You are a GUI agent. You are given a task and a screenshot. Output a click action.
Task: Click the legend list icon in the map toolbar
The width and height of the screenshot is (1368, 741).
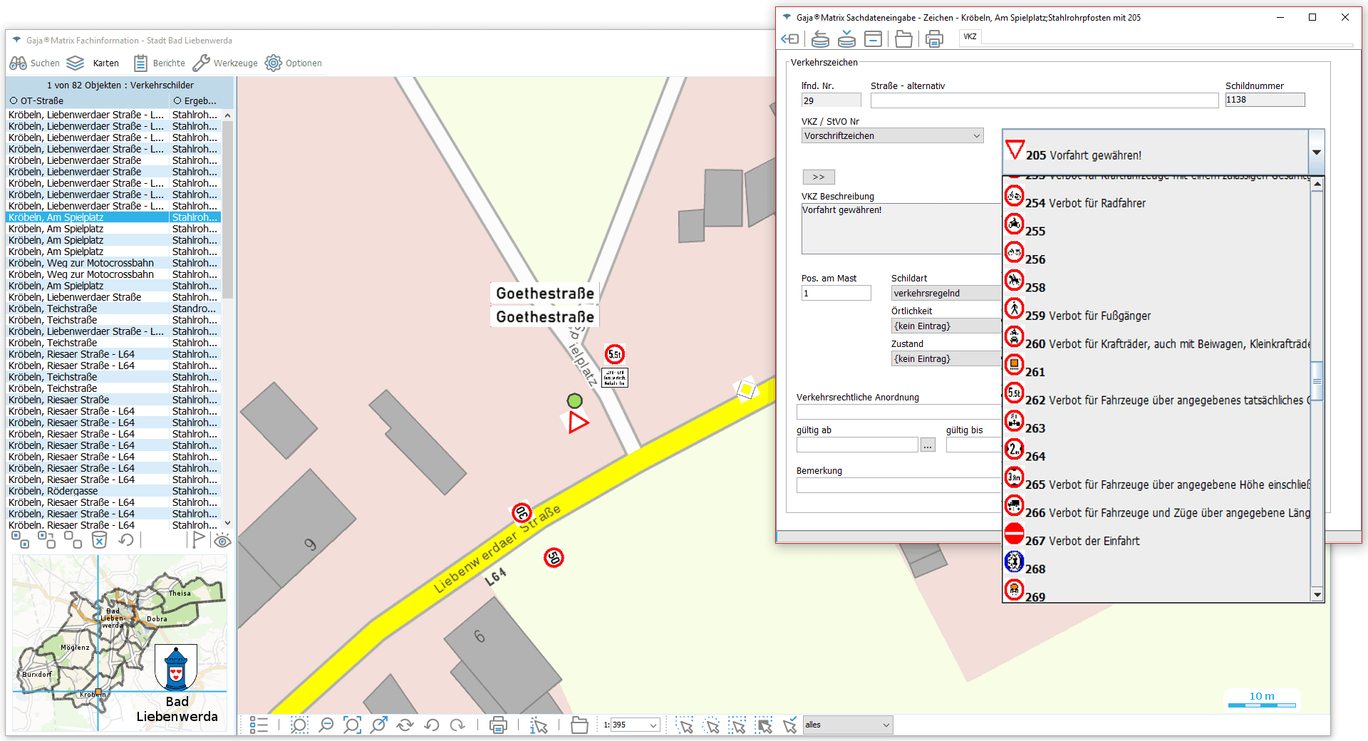click(259, 725)
